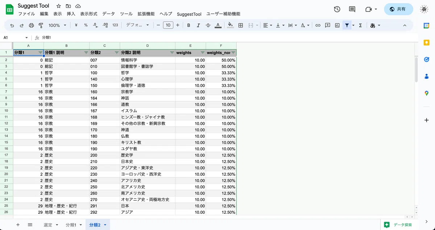The image size is (435, 230).
Task: Toggle italic text formatting
Action: (198, 25)
